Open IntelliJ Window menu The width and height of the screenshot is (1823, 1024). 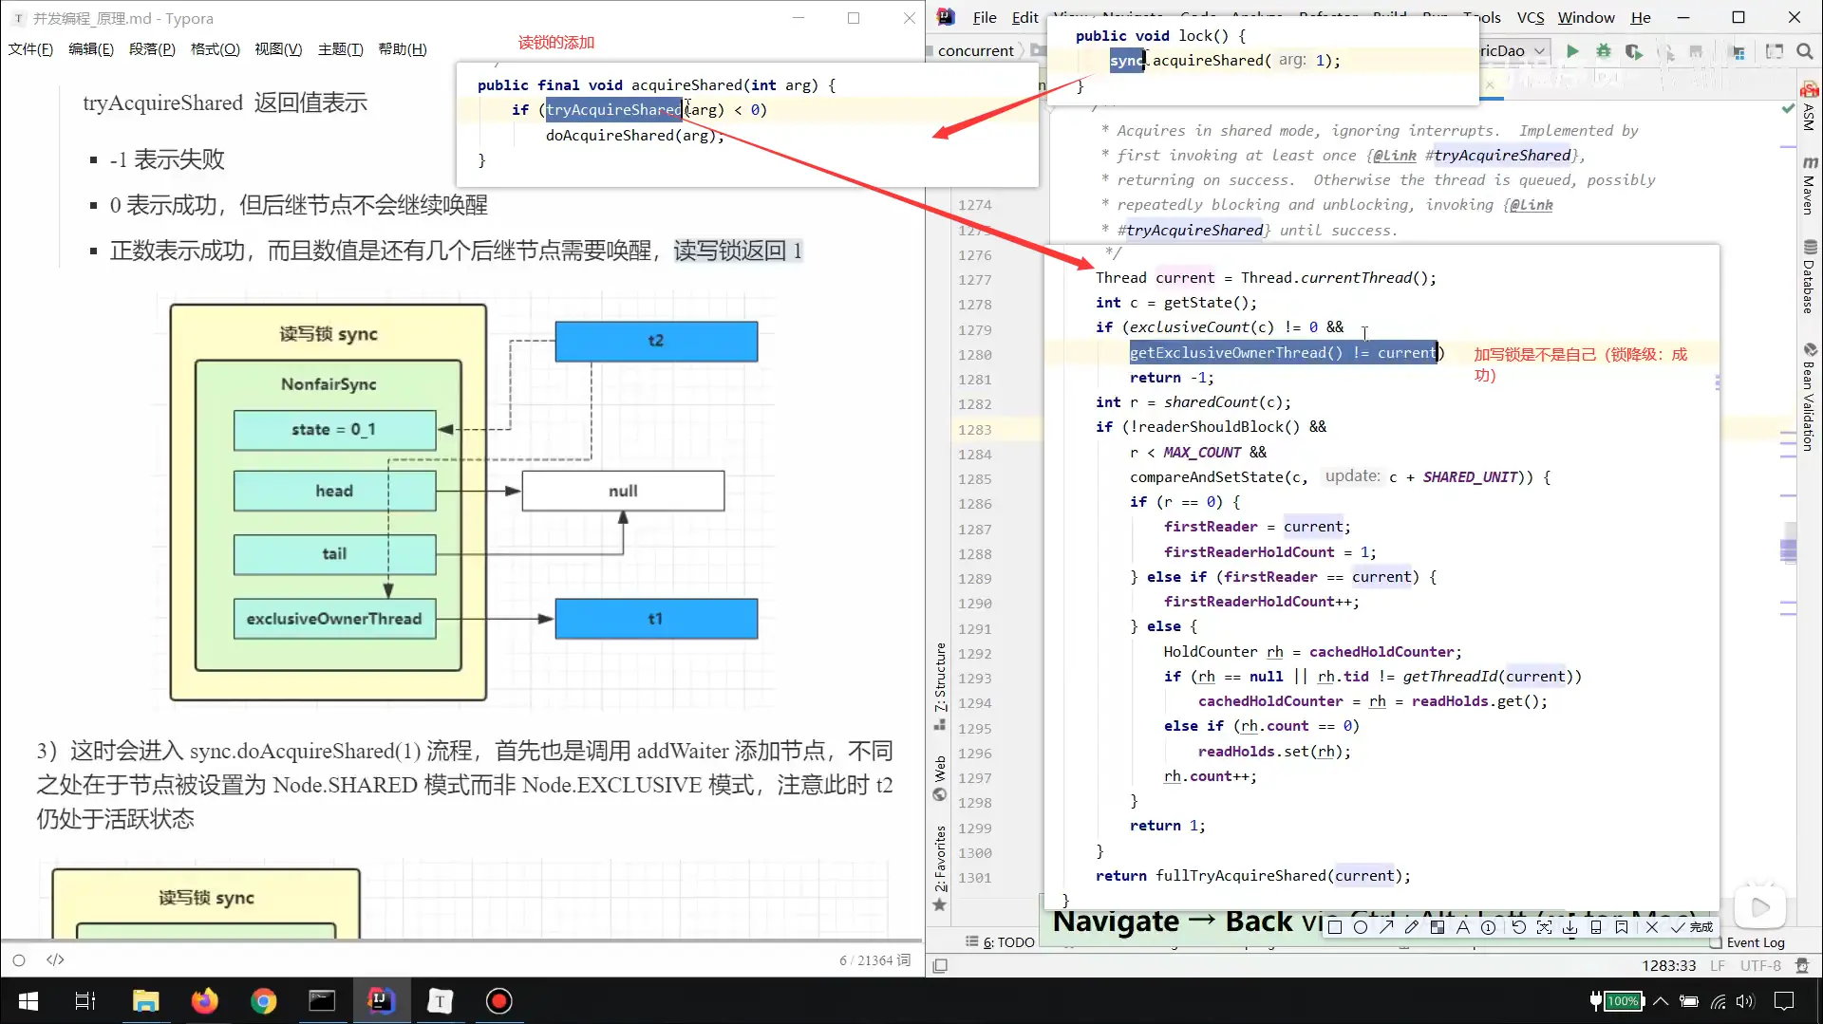coord(1586,17)
